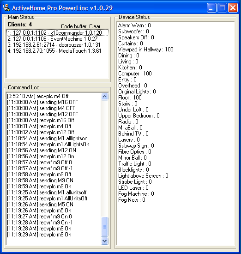Image resolution: width=241 pixels, height=254 pixels.
Task: Click the Command Log scroll down arrow
Action: click(x=105, y=241)
